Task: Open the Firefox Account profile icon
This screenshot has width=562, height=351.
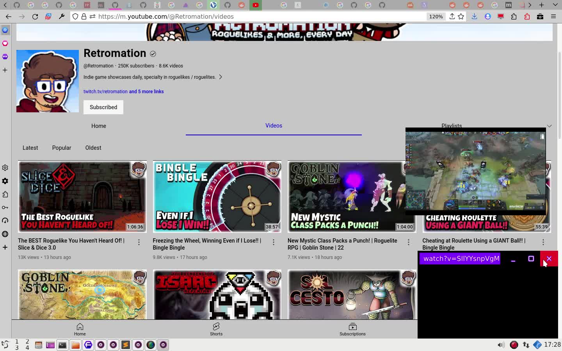Action: coord(487,16)
